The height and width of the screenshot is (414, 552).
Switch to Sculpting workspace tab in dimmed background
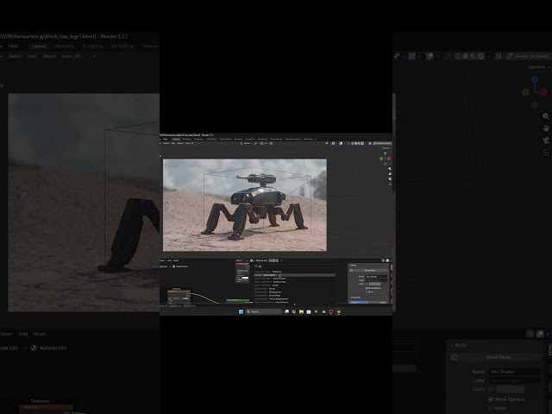click(92, 46)
